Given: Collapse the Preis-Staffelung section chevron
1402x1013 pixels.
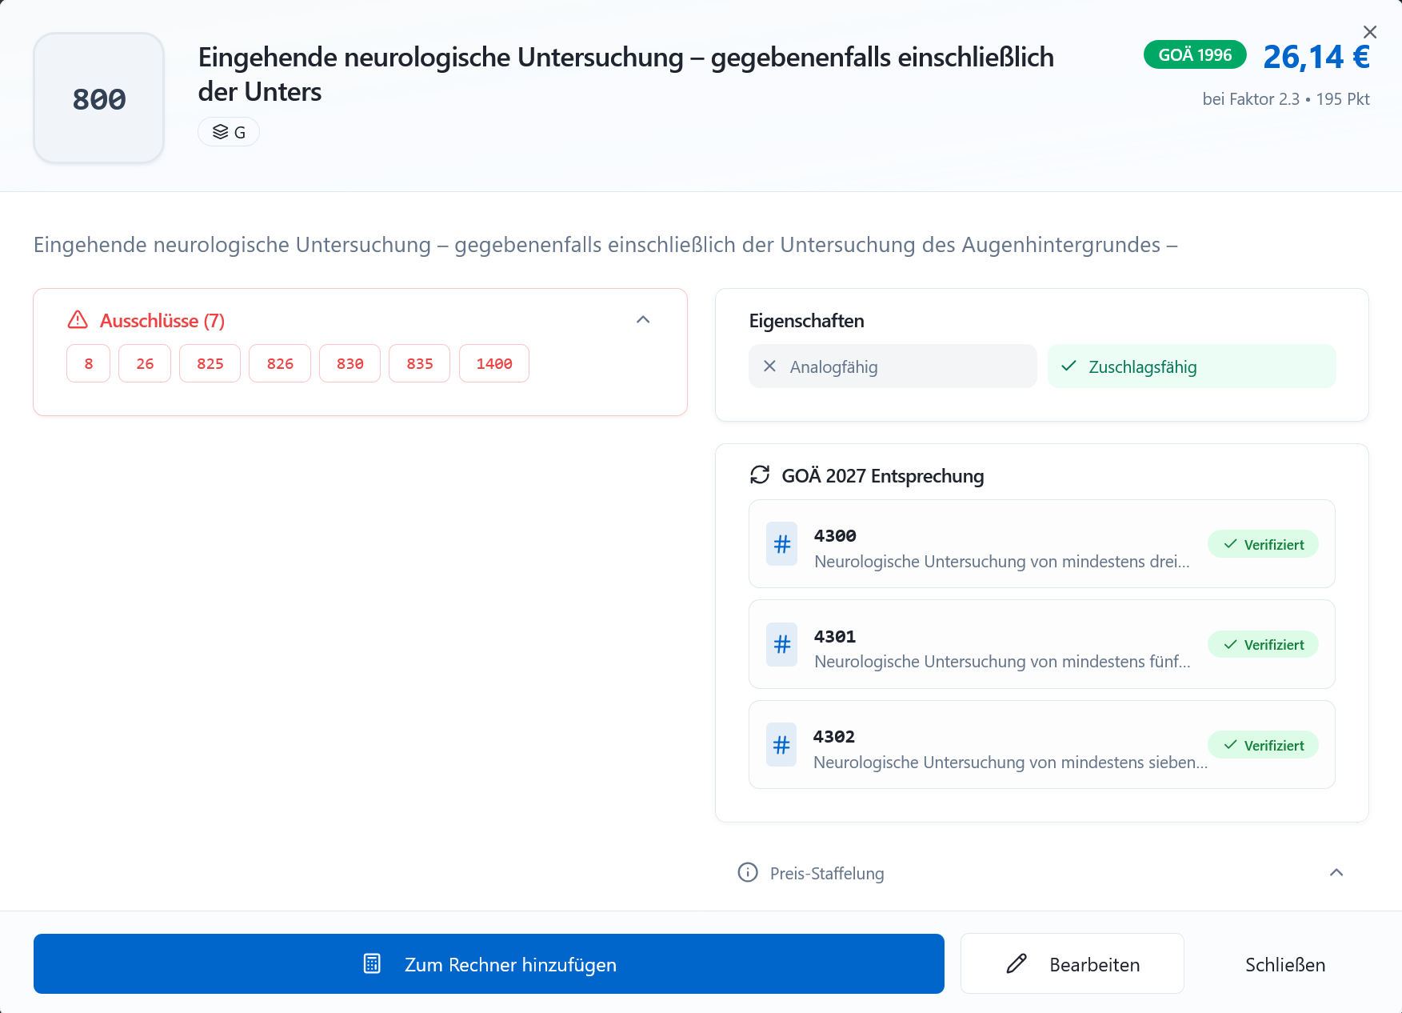Looking at the screenshot, I should point(1336,872).
